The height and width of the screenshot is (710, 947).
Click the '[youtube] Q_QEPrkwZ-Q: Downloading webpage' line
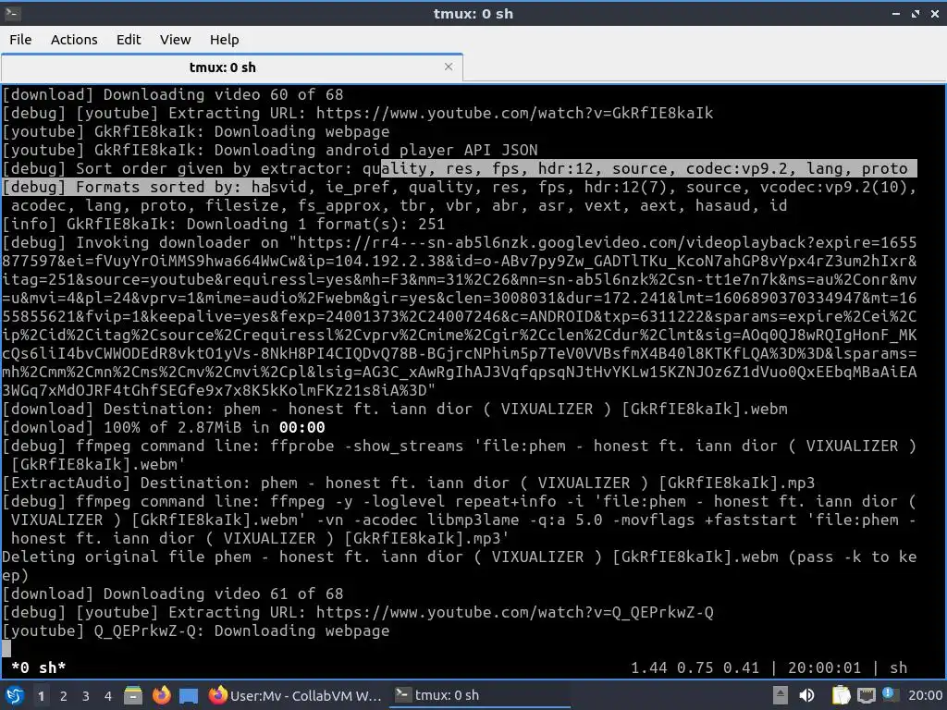click(196, 630)
